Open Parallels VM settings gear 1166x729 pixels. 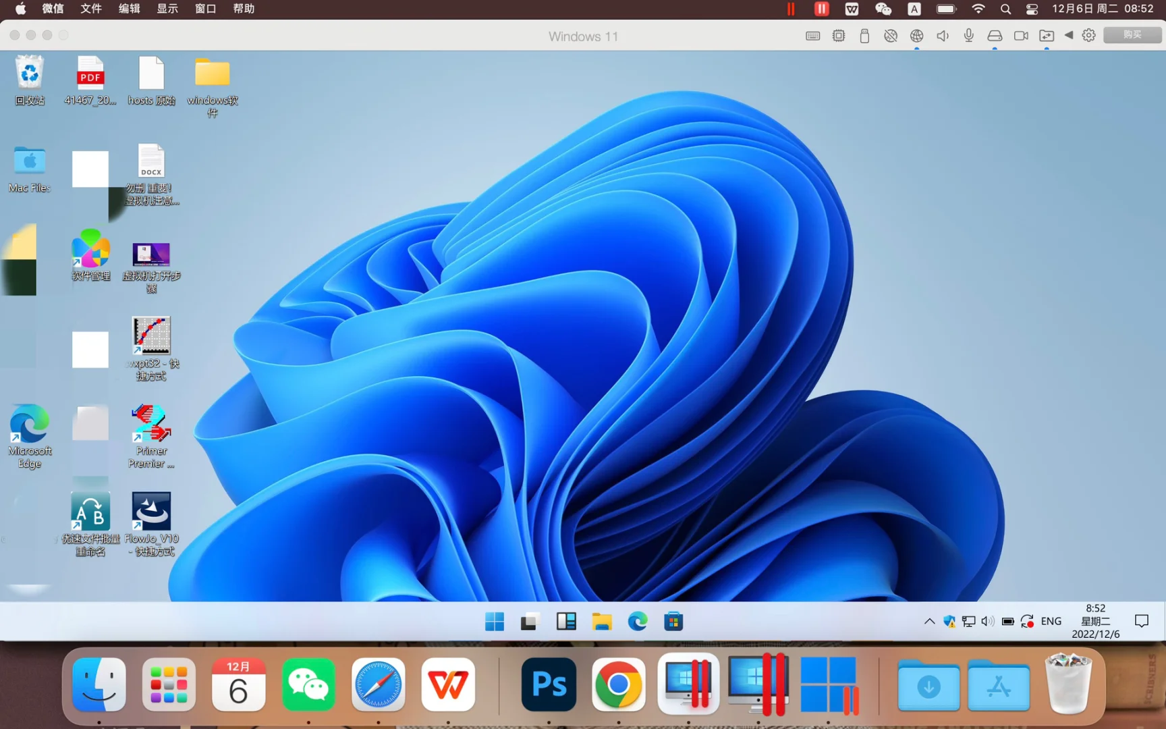1089,35
